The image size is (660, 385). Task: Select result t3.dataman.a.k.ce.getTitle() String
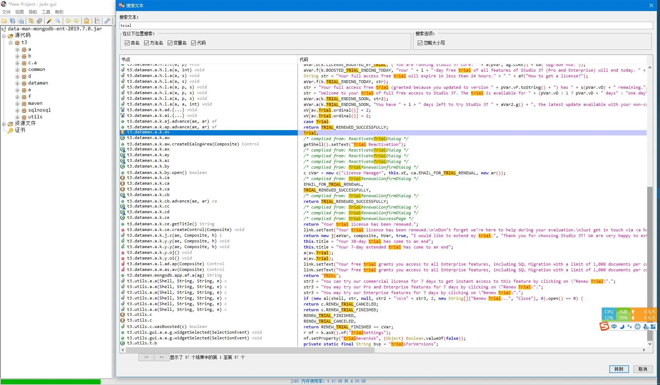point(209,224)
